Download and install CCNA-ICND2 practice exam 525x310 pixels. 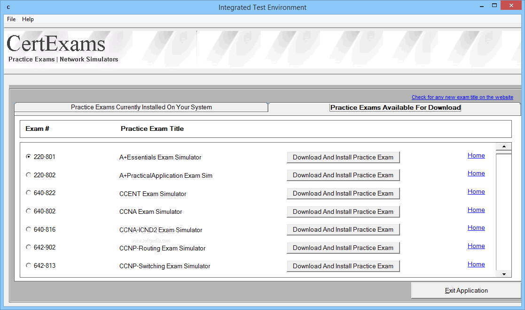click(x=343, y=229)
